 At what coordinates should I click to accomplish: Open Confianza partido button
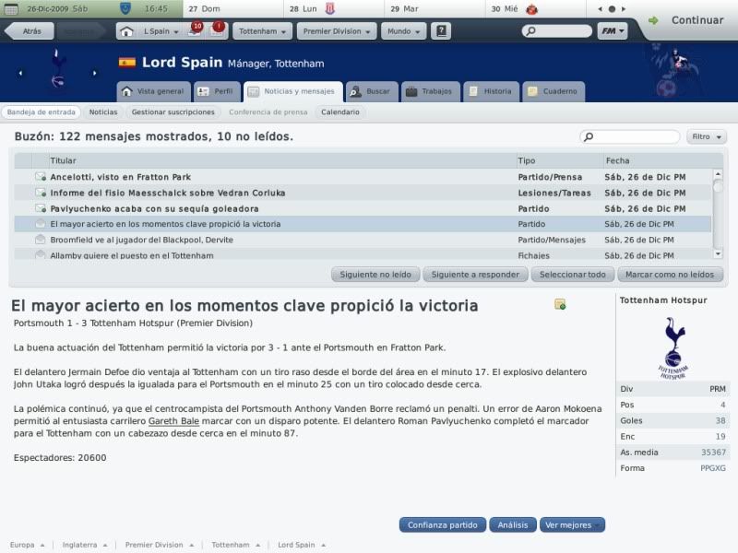[x=443, y=524]
